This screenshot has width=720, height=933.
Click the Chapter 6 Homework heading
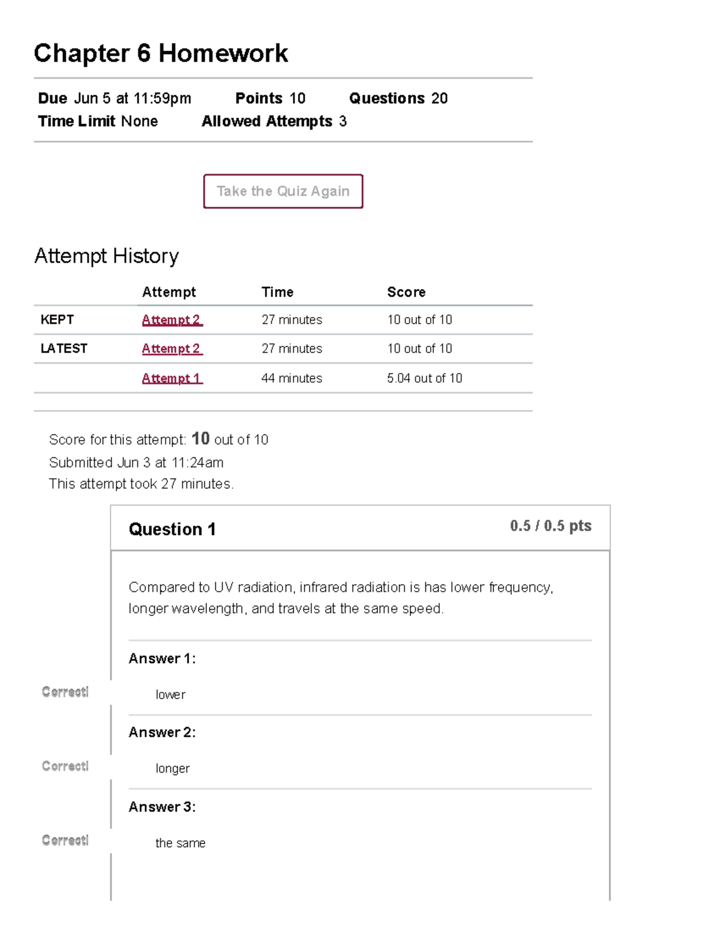[x=161, y=53]
